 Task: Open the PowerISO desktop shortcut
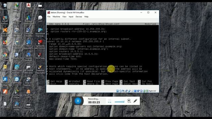point(5,68)
